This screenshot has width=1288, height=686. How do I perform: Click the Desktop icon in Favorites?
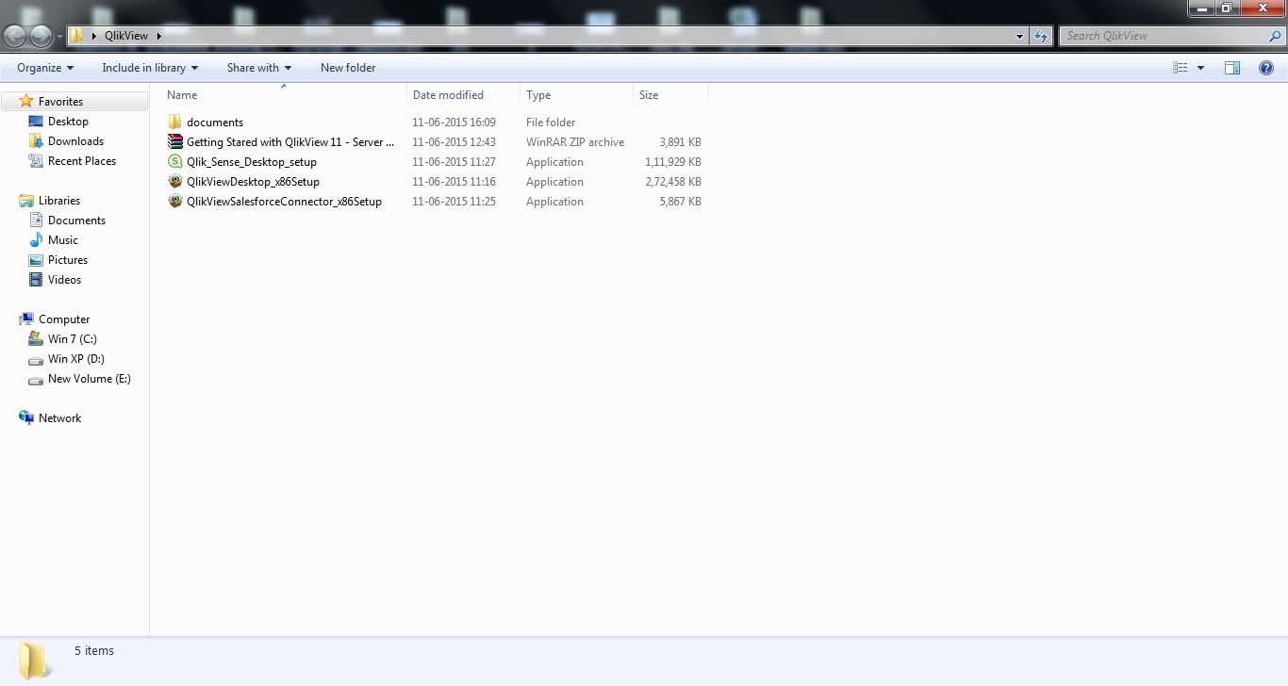36,122
